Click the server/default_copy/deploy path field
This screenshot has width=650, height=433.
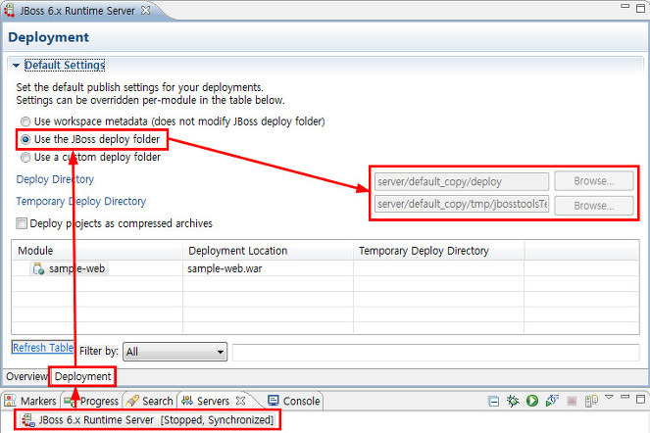point(462,181)
